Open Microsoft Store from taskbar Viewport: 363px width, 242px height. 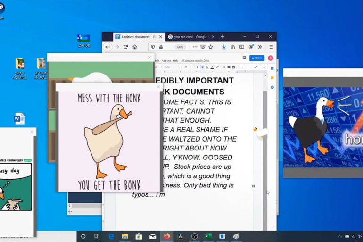point(139,236)
